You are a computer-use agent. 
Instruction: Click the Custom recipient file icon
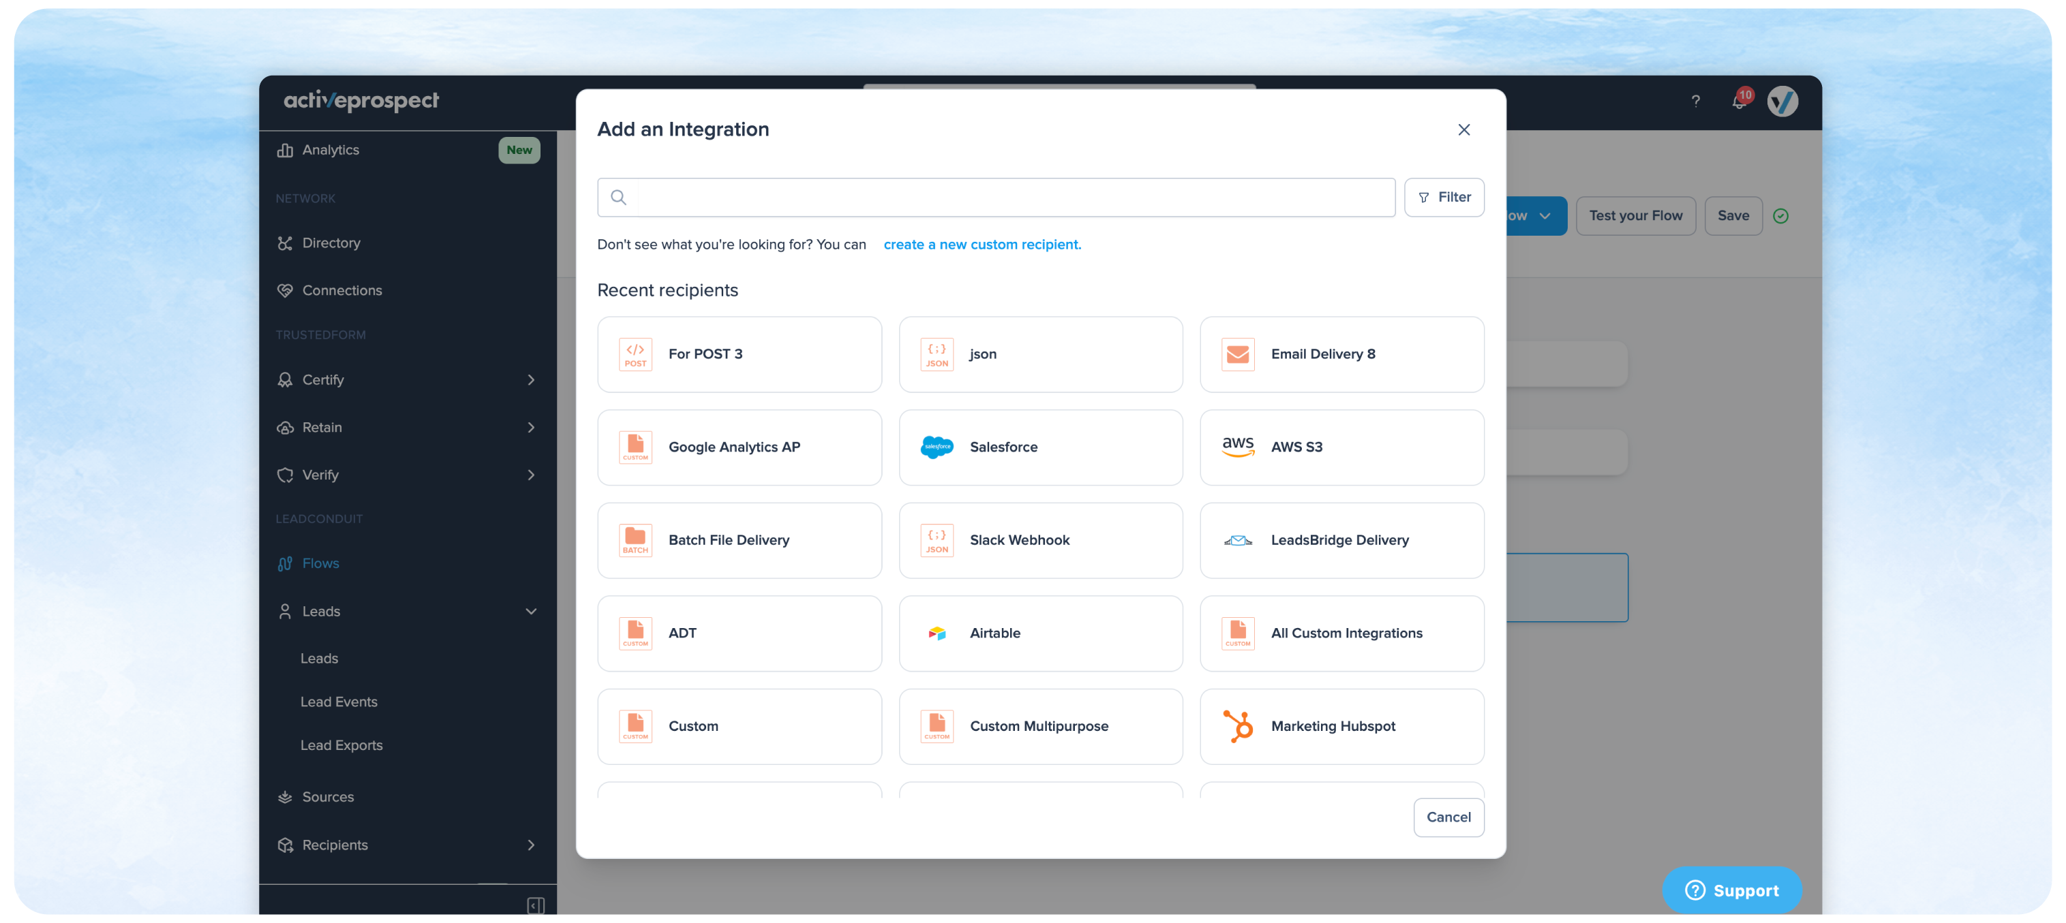635,726
